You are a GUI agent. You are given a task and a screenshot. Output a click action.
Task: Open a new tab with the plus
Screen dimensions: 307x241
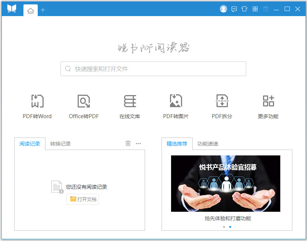[x=43, y=10]
